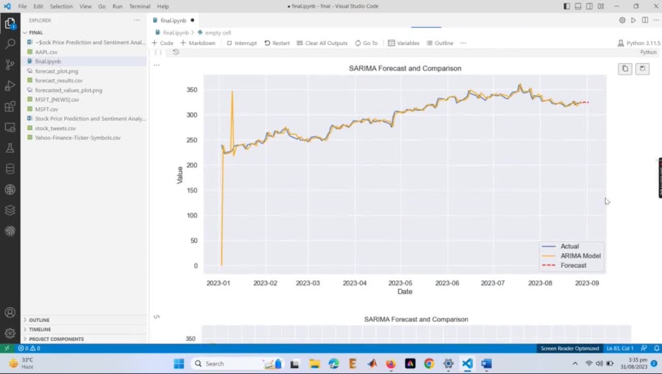Open the Help menu
This screenshot has width=662, height=374.
(163, 7)
